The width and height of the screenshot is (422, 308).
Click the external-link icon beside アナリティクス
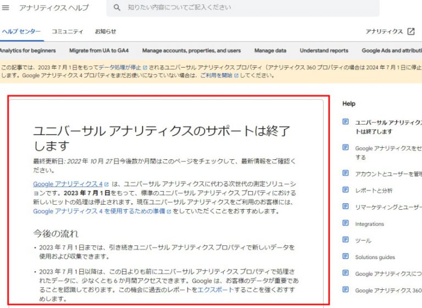click(x=410, y=31)
